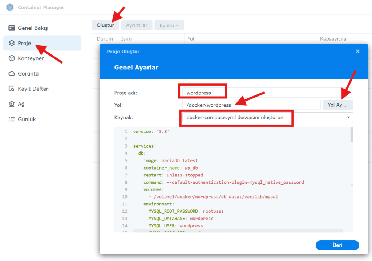372x261 pixels.
Task: Click the Yol Ayarla path button
Action: 338,105
